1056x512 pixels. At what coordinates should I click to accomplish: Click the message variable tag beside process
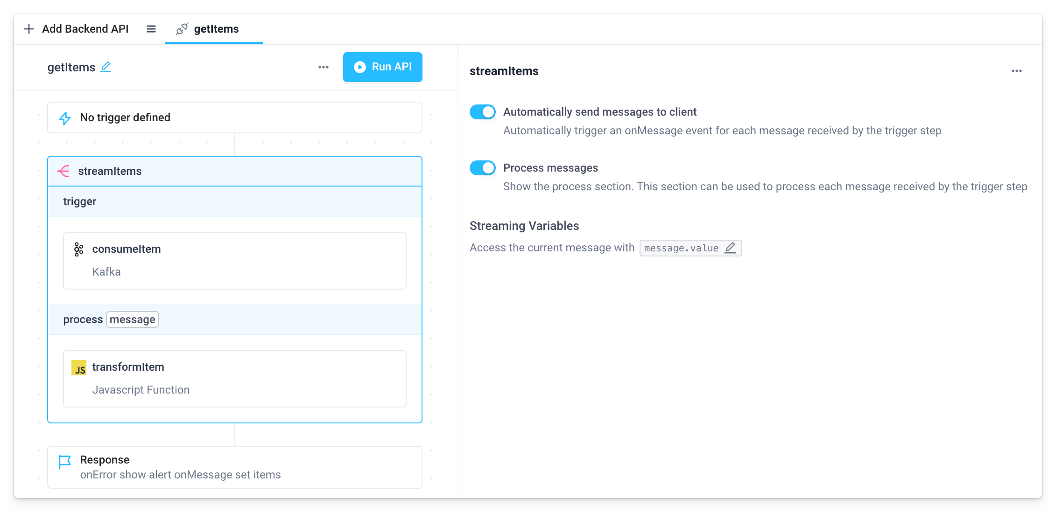(133, 319)
